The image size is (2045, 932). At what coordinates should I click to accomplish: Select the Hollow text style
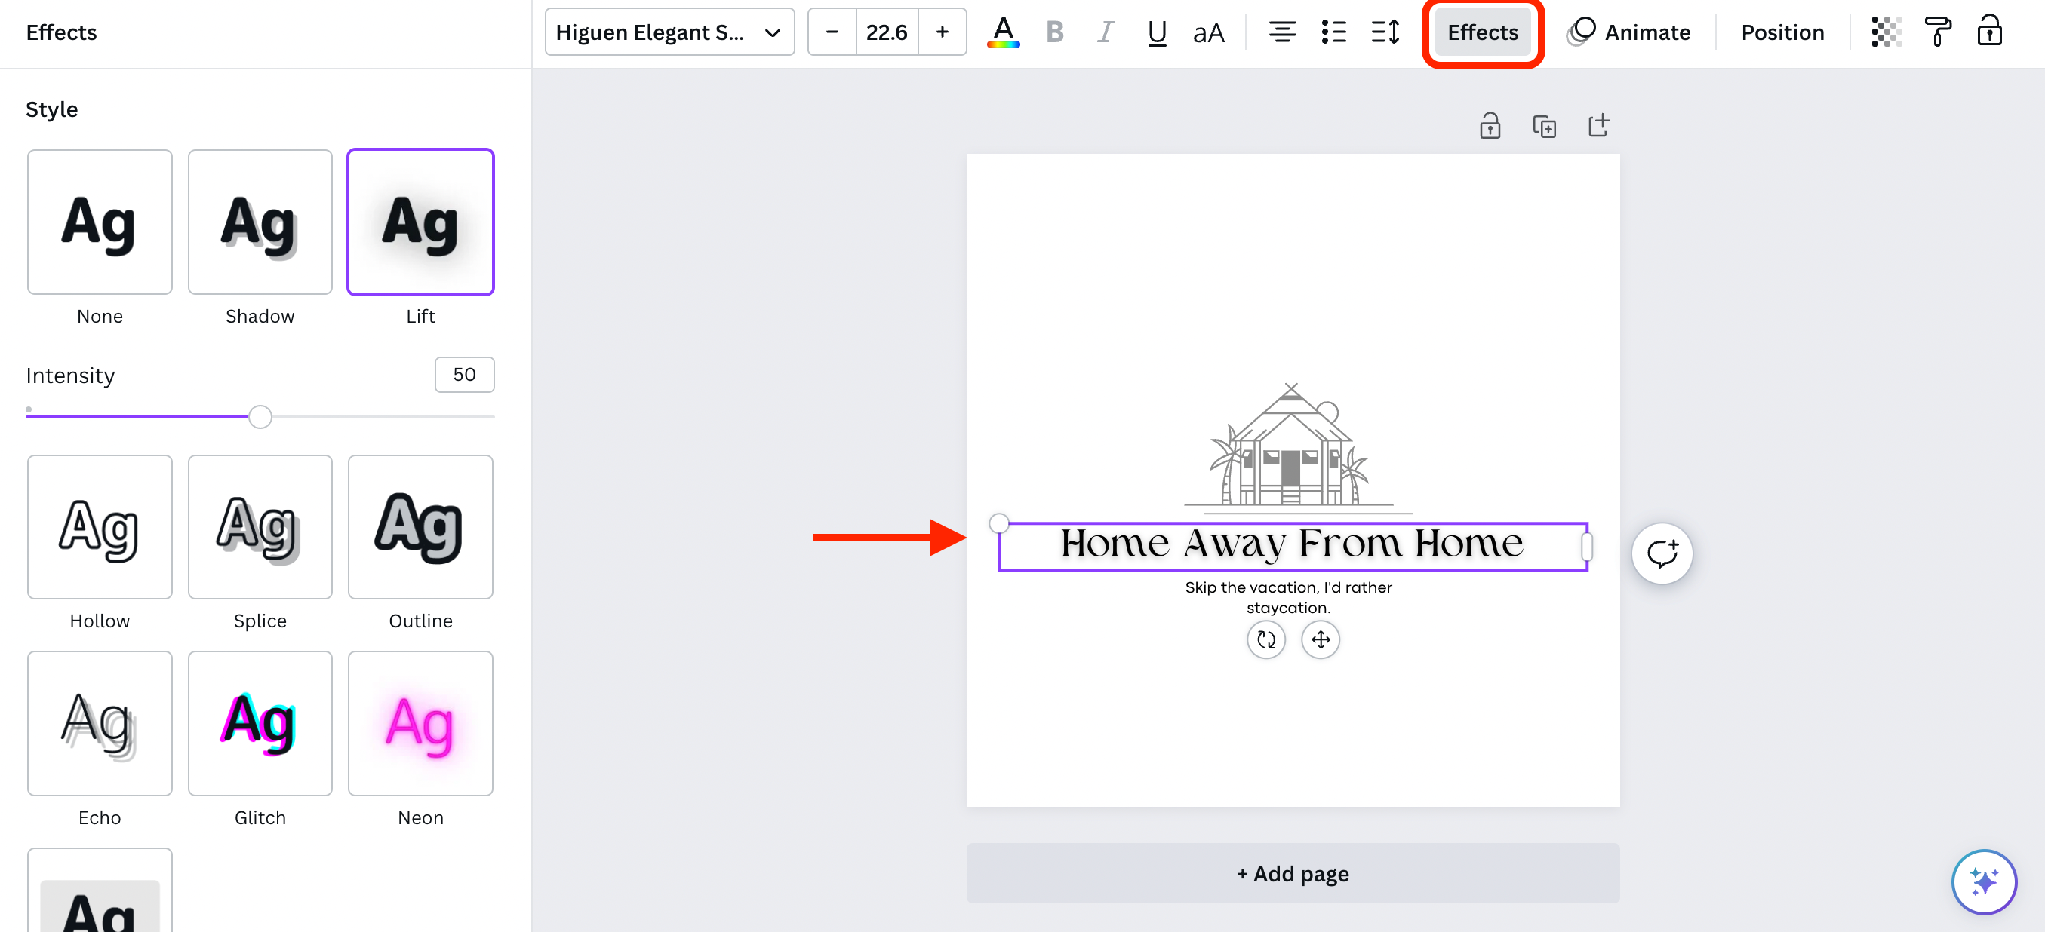[100, 526]
